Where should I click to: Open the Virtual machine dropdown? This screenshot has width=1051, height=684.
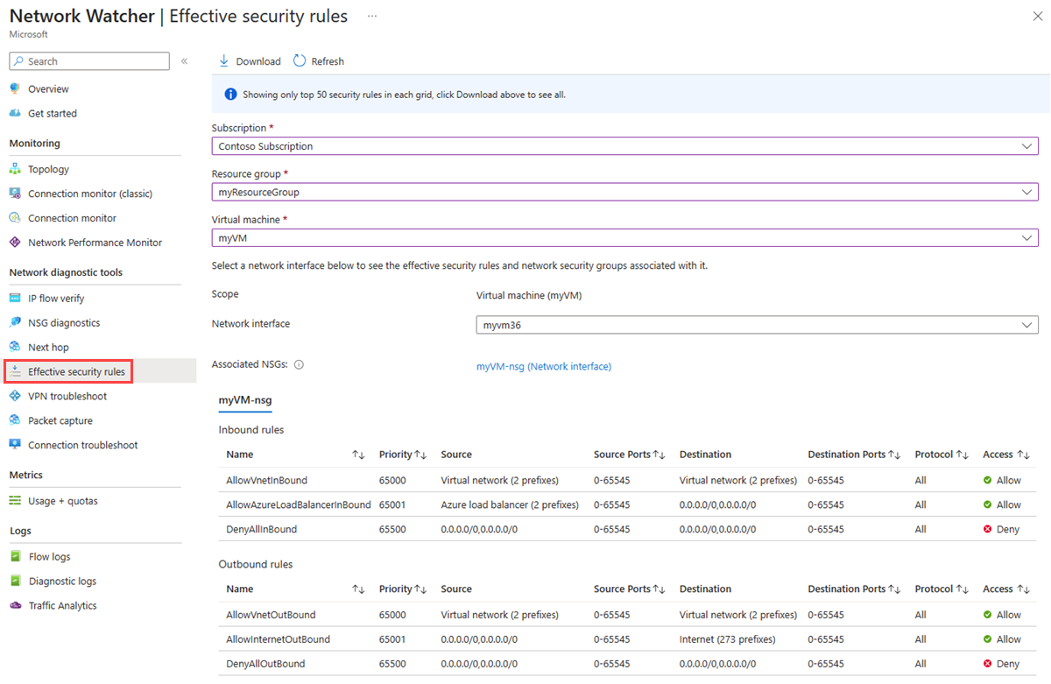(624, 237)
